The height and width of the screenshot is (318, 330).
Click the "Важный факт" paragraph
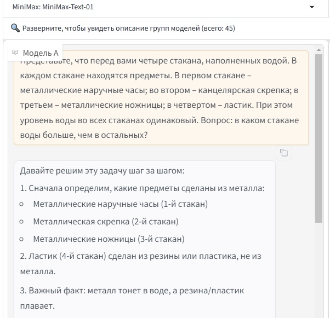click(x=132, y=298)
